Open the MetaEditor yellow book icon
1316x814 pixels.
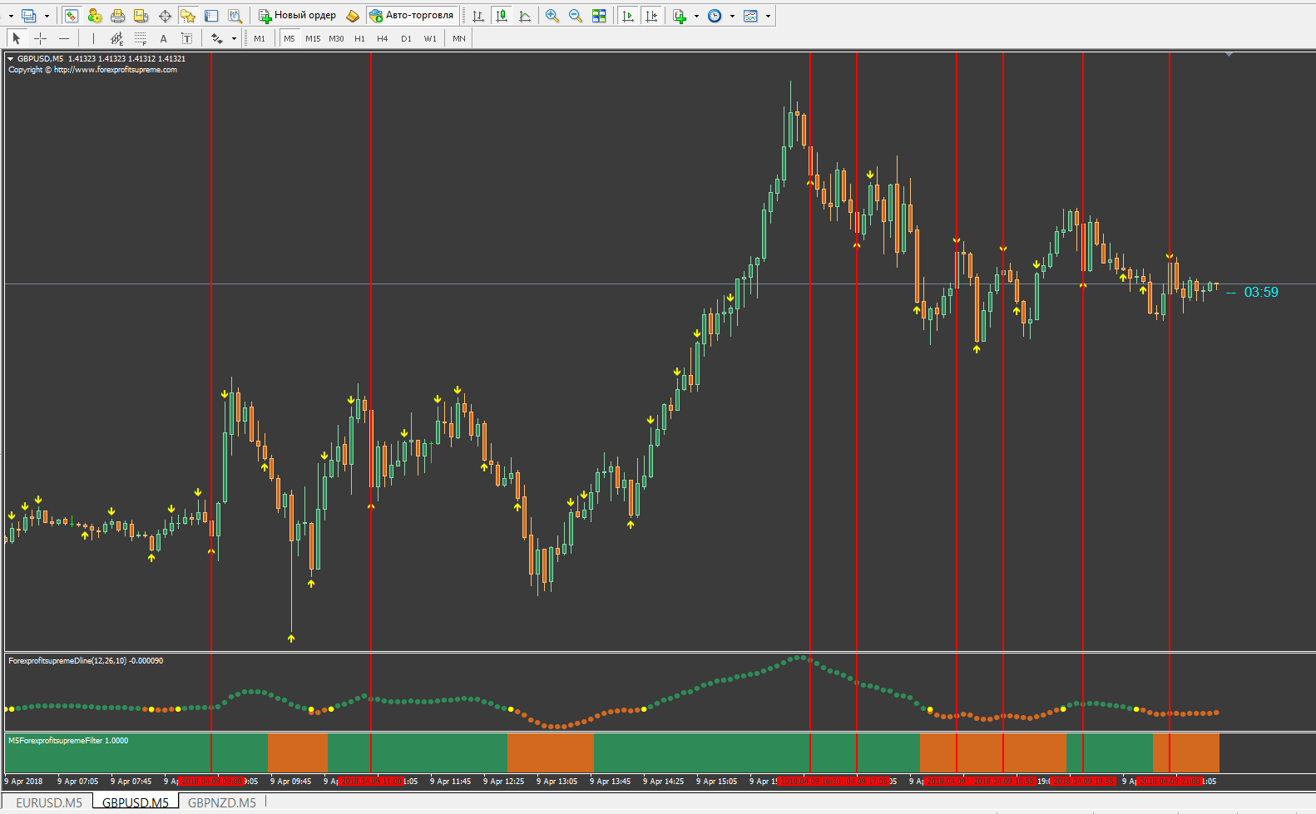pos(352,16)
